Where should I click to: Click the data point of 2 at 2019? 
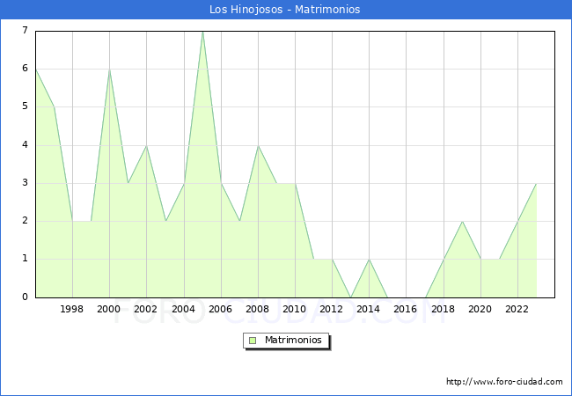[462, 221]
